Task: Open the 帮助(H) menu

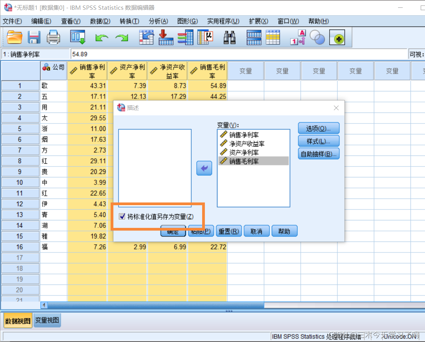Action: (319, 21)
